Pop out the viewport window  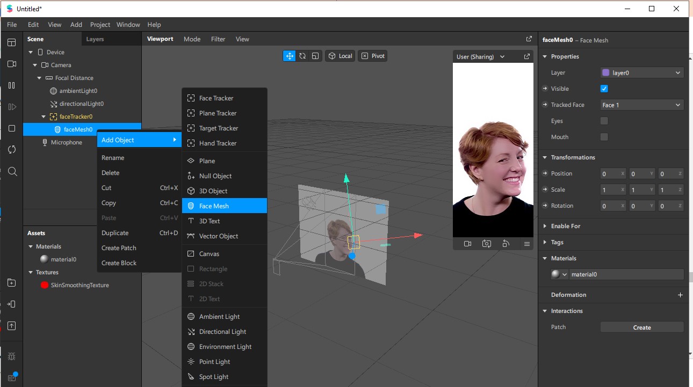tap(529, 39)
